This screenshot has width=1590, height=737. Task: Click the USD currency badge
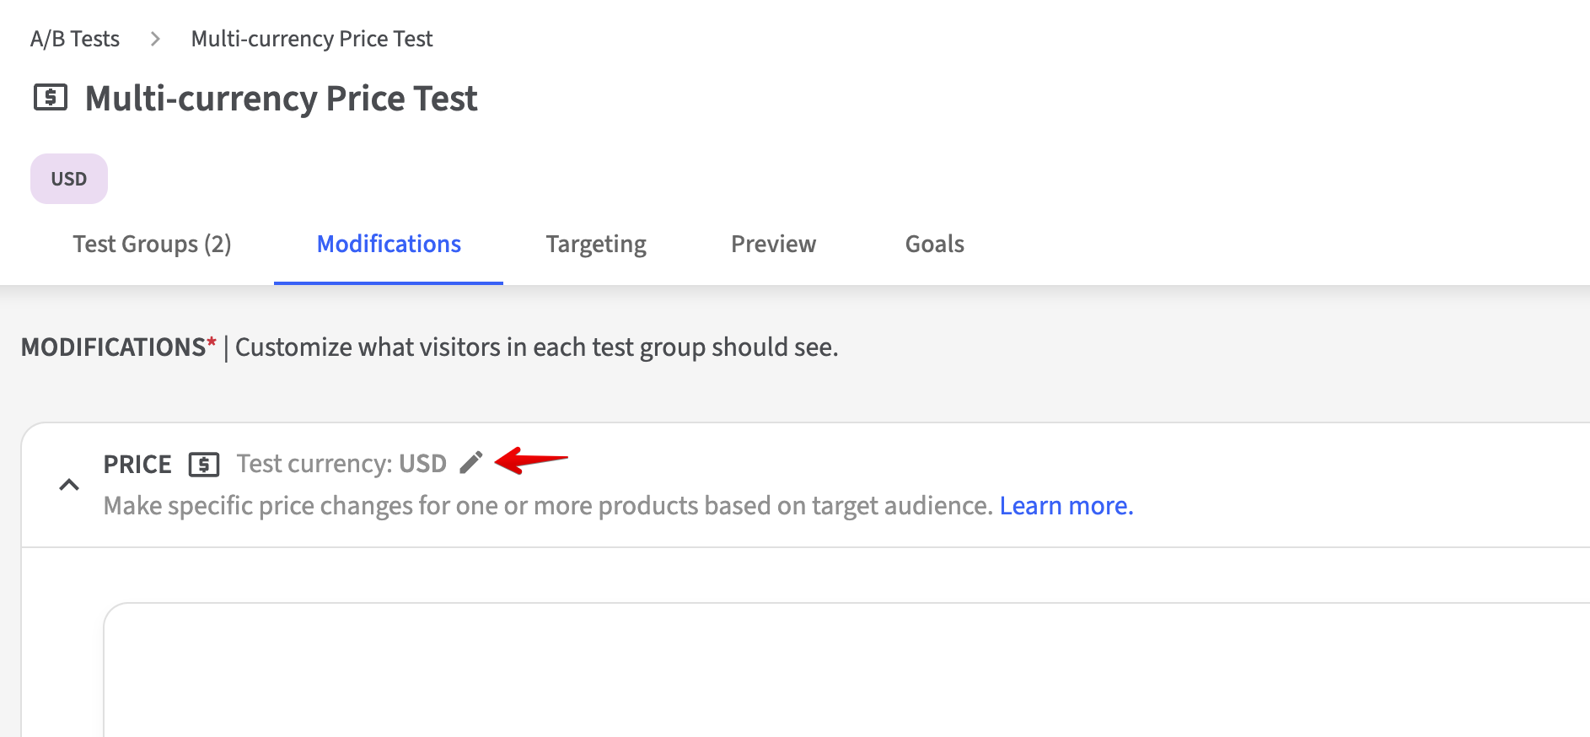(69, 179)
